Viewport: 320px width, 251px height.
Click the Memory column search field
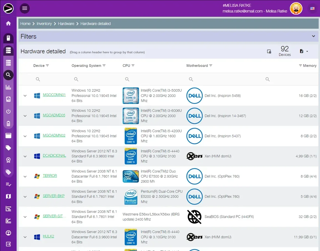(290, 79)
